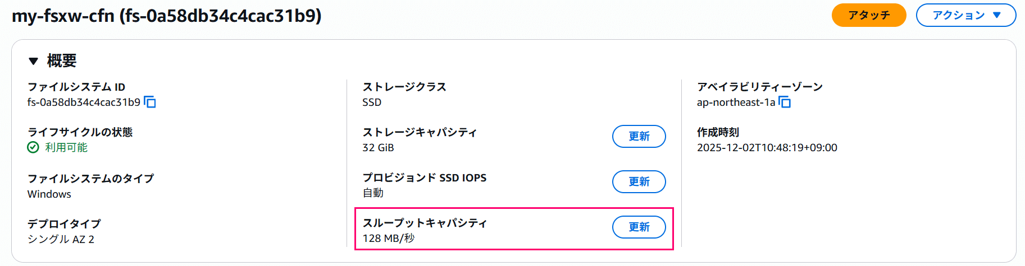Click the 32 GiB storage value
Viewport: 1025px width, 266px height.
[x=378, y=148]
